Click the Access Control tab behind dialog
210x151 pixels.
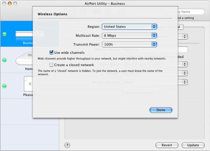pyautogui.click(x=181, y=27)
